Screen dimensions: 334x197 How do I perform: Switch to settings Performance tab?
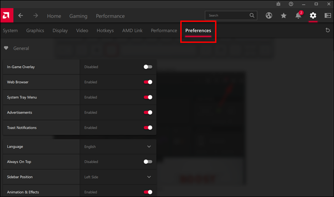[x=164, y=31]
